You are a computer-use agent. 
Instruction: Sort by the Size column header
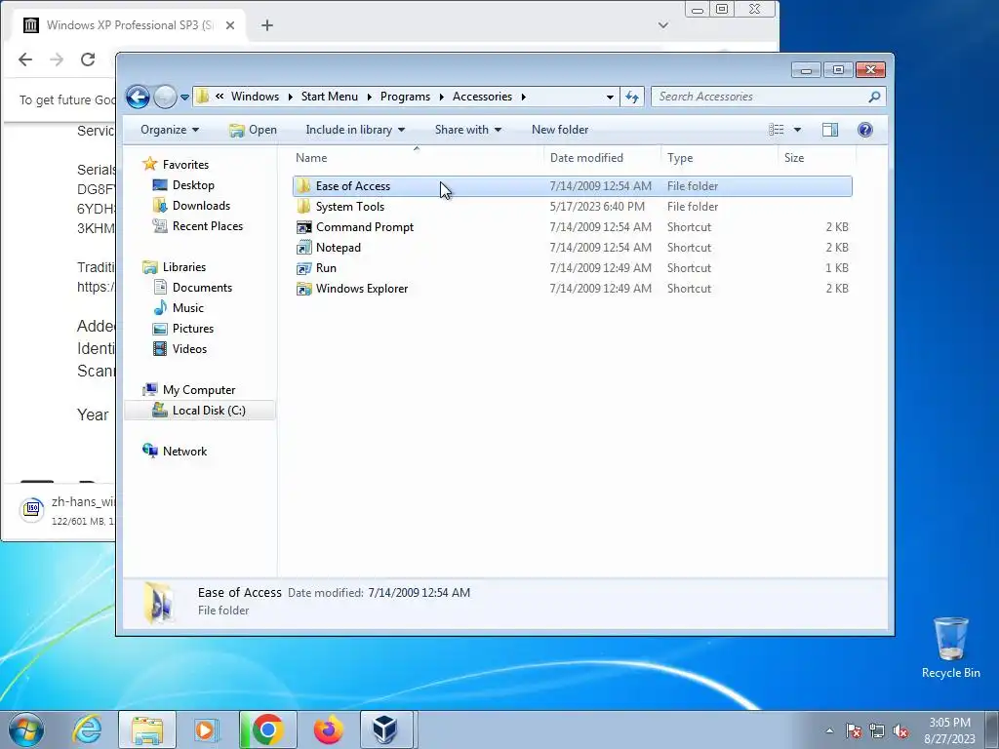coord(818,158)
